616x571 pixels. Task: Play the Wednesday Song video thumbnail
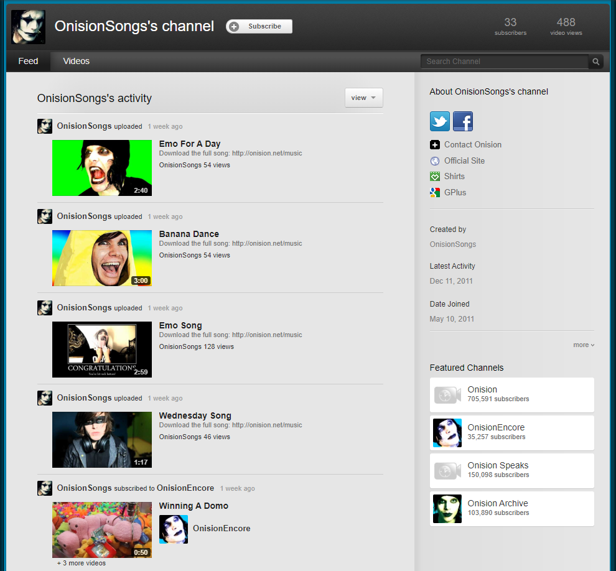(102, 440)
